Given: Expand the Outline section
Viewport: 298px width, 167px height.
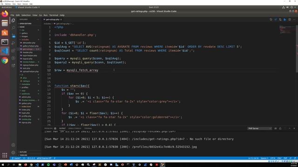Looking at the screenshot, I should point(23,152).
